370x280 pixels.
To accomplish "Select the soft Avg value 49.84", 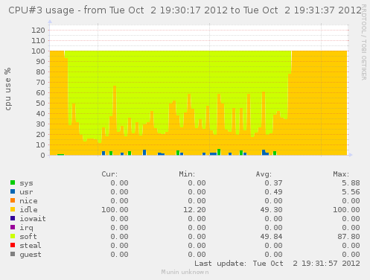I will [271, 237].
